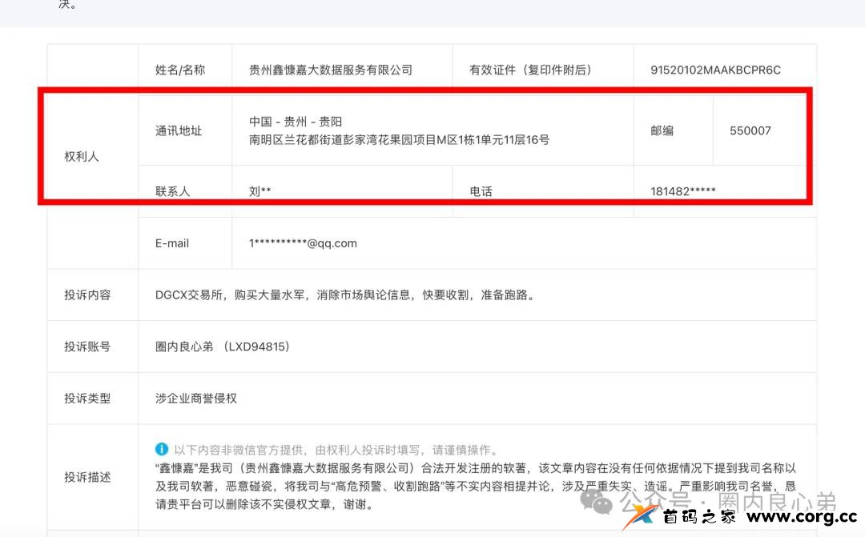Viewport: 865px width, 537px height.
Task: Select the postal code '550007'
Action: pos(750,130)
